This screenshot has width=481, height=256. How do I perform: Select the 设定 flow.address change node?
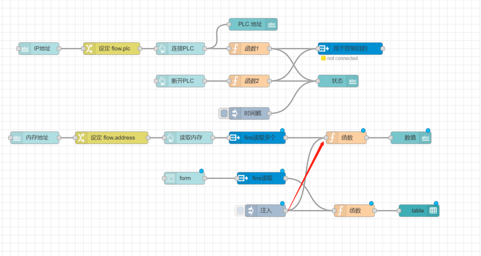pos(113,138)
